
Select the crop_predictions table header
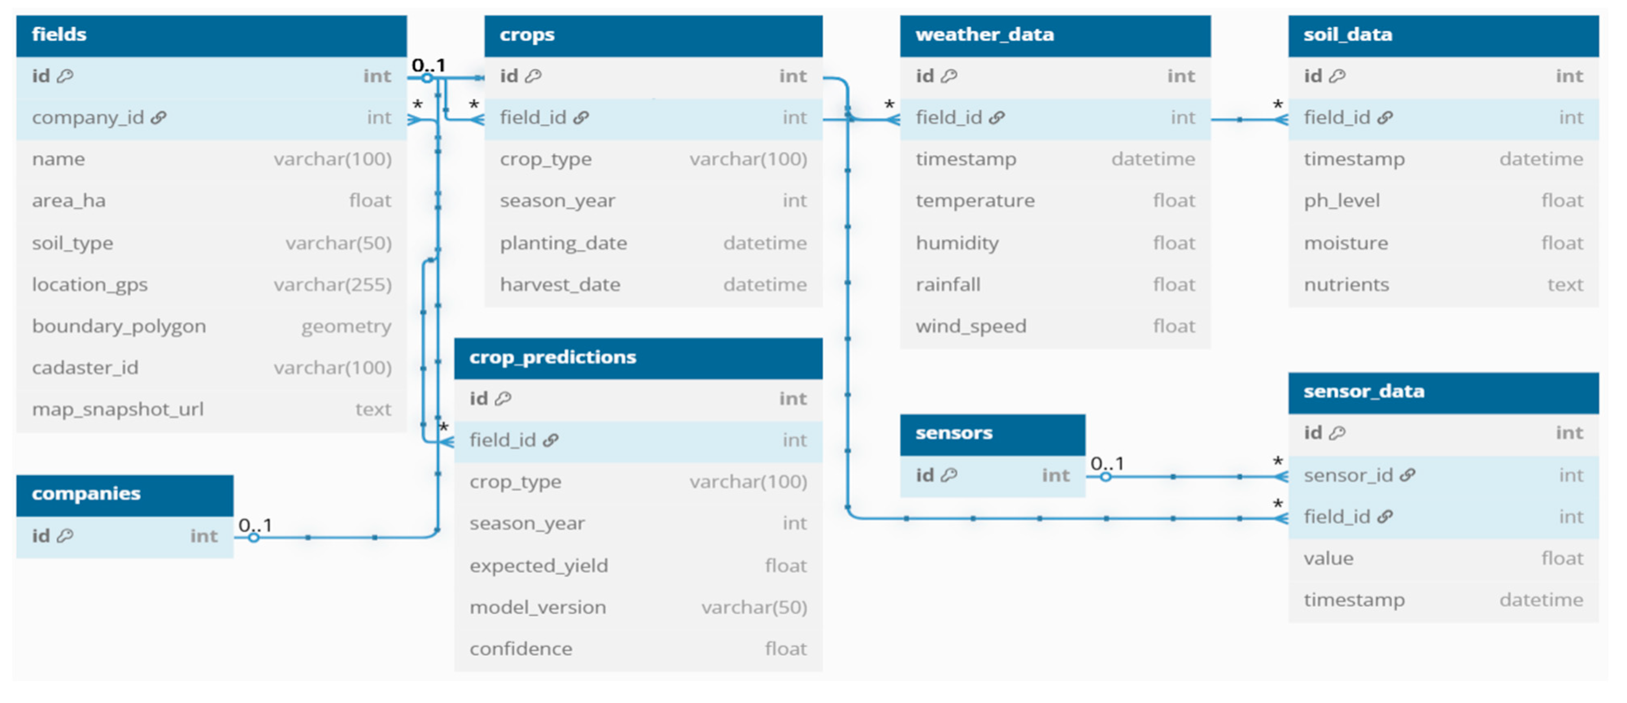pos(638,357)
